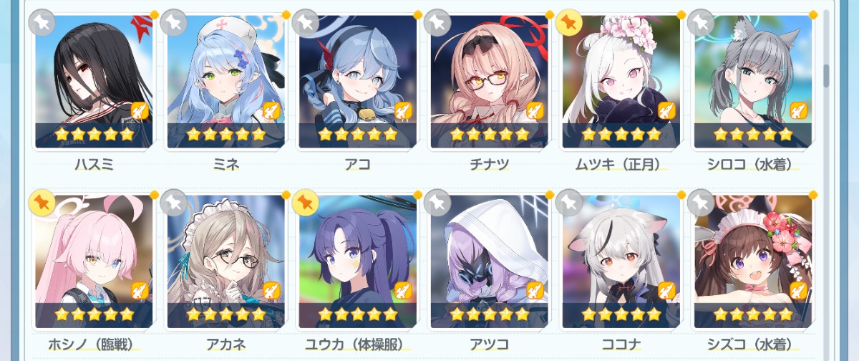Click the weapon badge on ハスミ's portrait
859x361 pixels.
tap(139, 111)
